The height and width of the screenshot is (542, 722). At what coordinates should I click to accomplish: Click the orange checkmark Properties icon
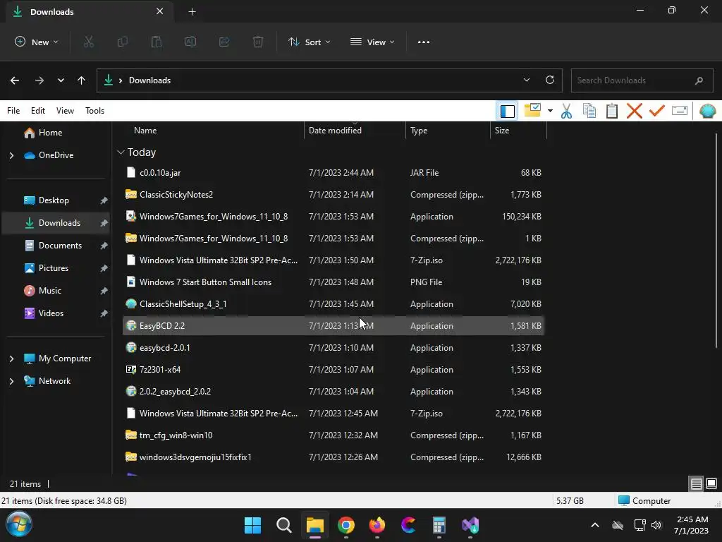click(657, 111)
